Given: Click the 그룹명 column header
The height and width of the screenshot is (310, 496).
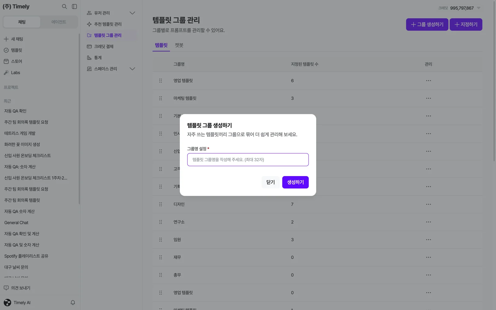Looking at the screenshot, I should [x=179, y=64].
